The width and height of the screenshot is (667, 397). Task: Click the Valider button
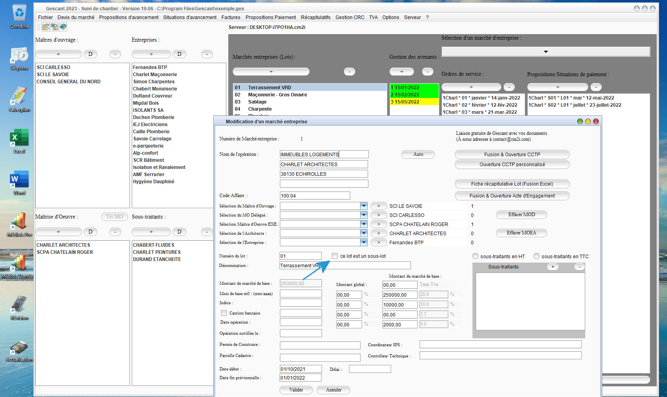click(296, 390)
